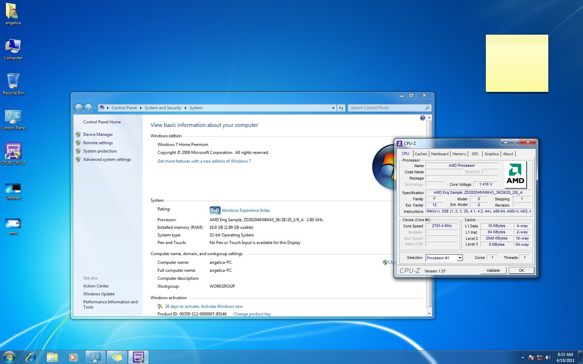The width and height of the screenshot is (583, 364).
Task: Open the zmd desktop file
Action: [x=13, y=224]
